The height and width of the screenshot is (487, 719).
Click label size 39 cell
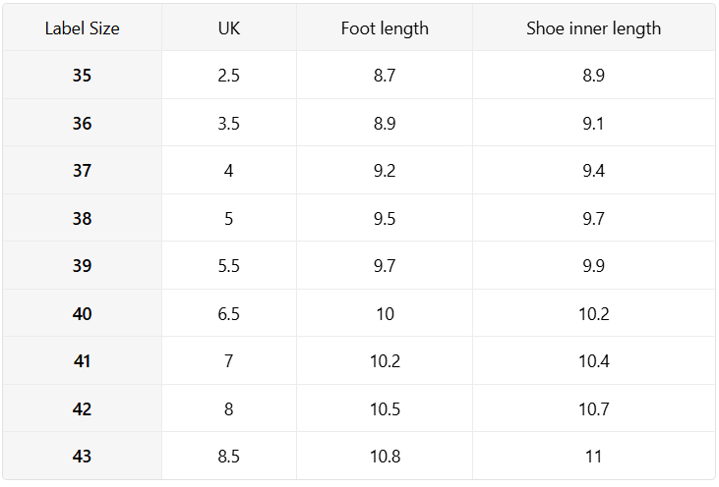point(82,265)
